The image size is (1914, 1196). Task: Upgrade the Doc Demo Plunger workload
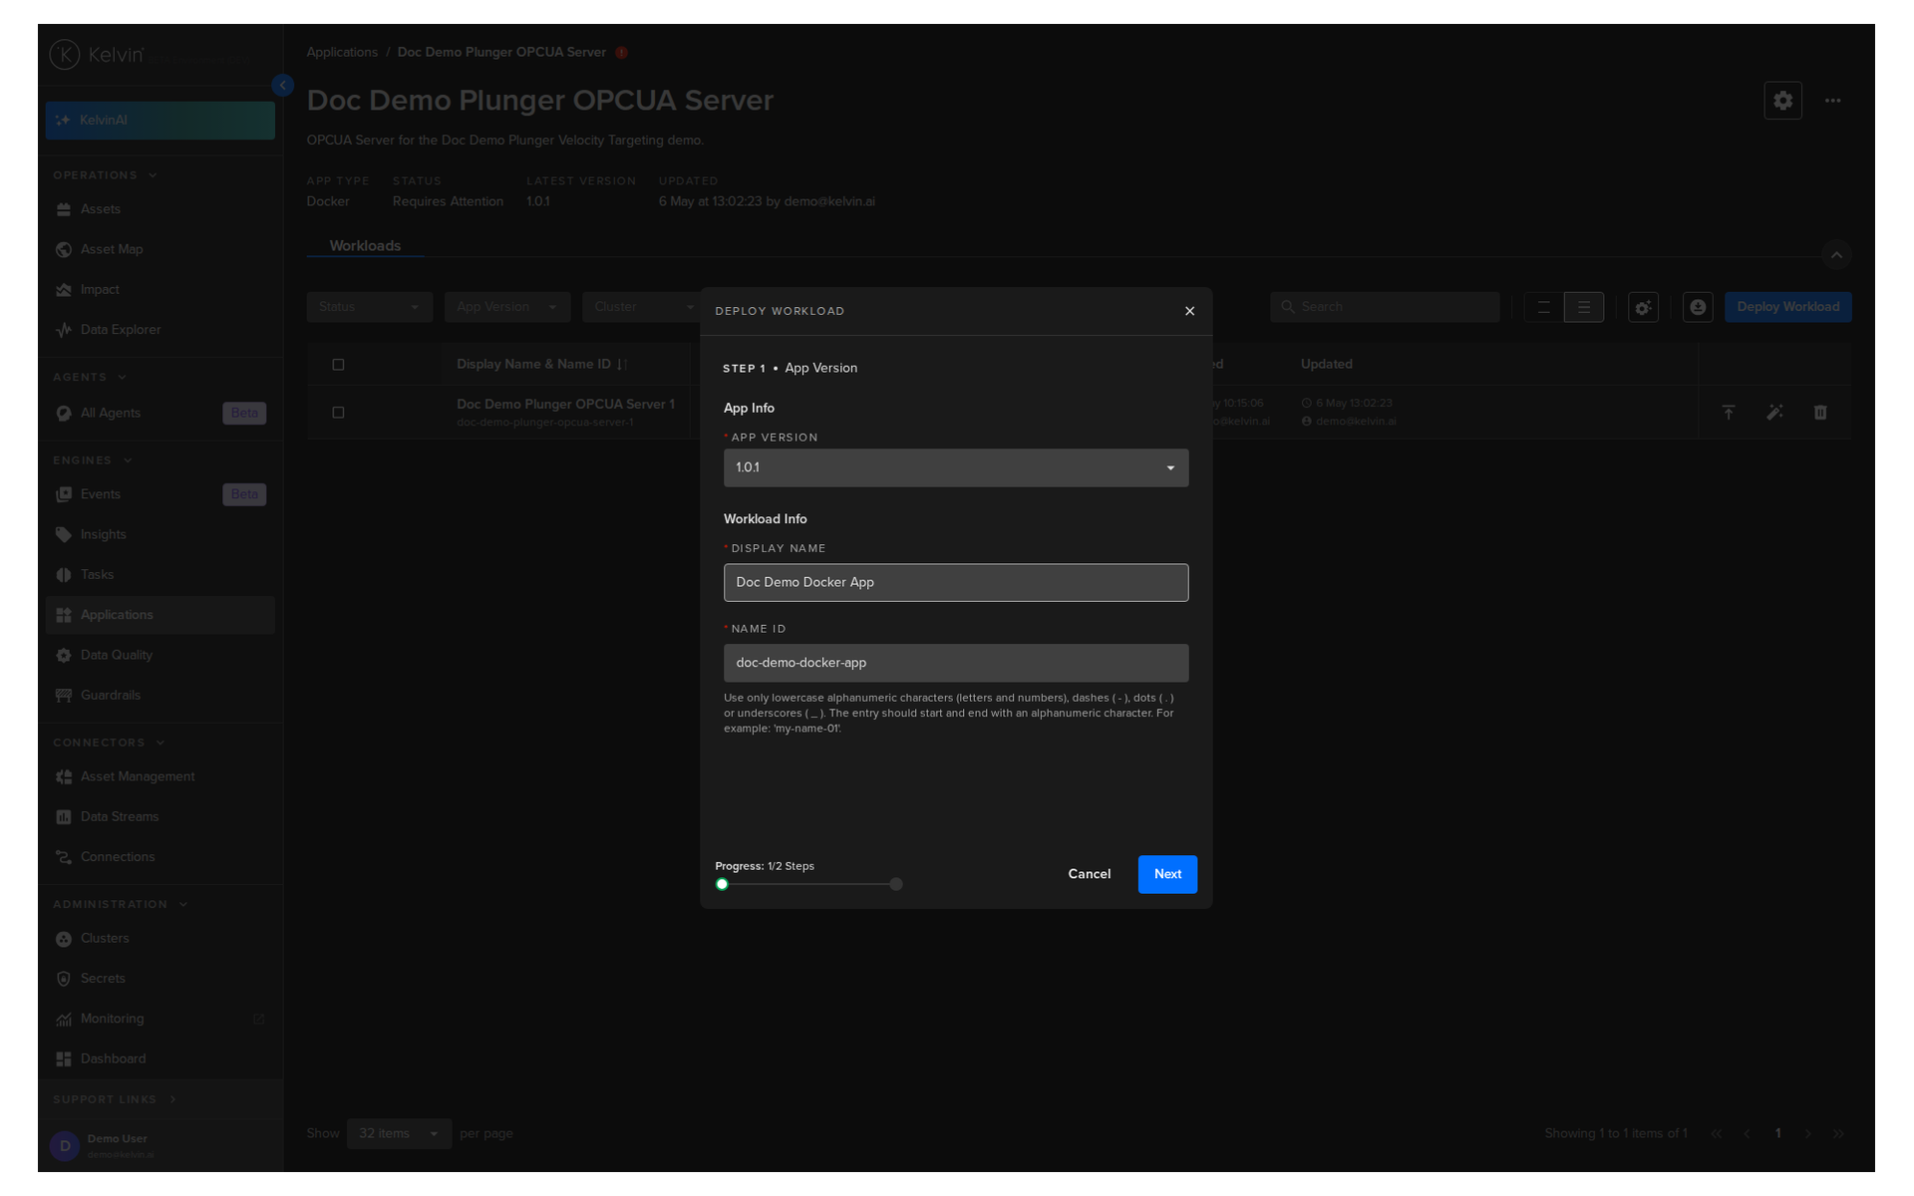point(1729,413)
